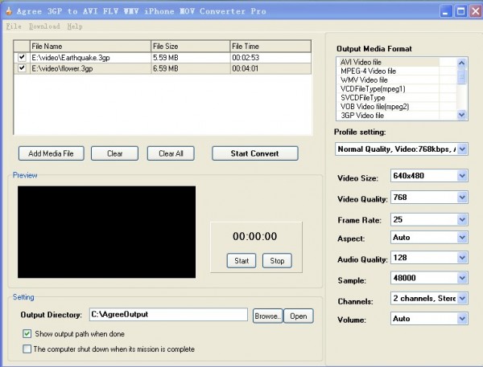The height and width of the screenshot is (367, 483).
Task: Start the preview playback
Action: [x=242, y=260]
